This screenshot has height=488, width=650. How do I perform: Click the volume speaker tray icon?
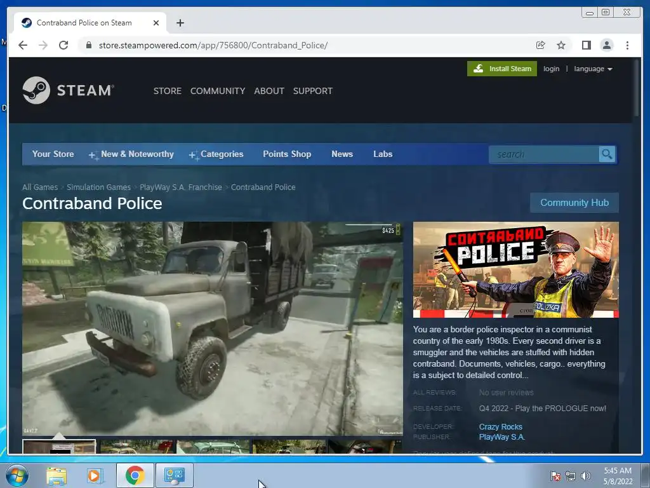(585, 476)
